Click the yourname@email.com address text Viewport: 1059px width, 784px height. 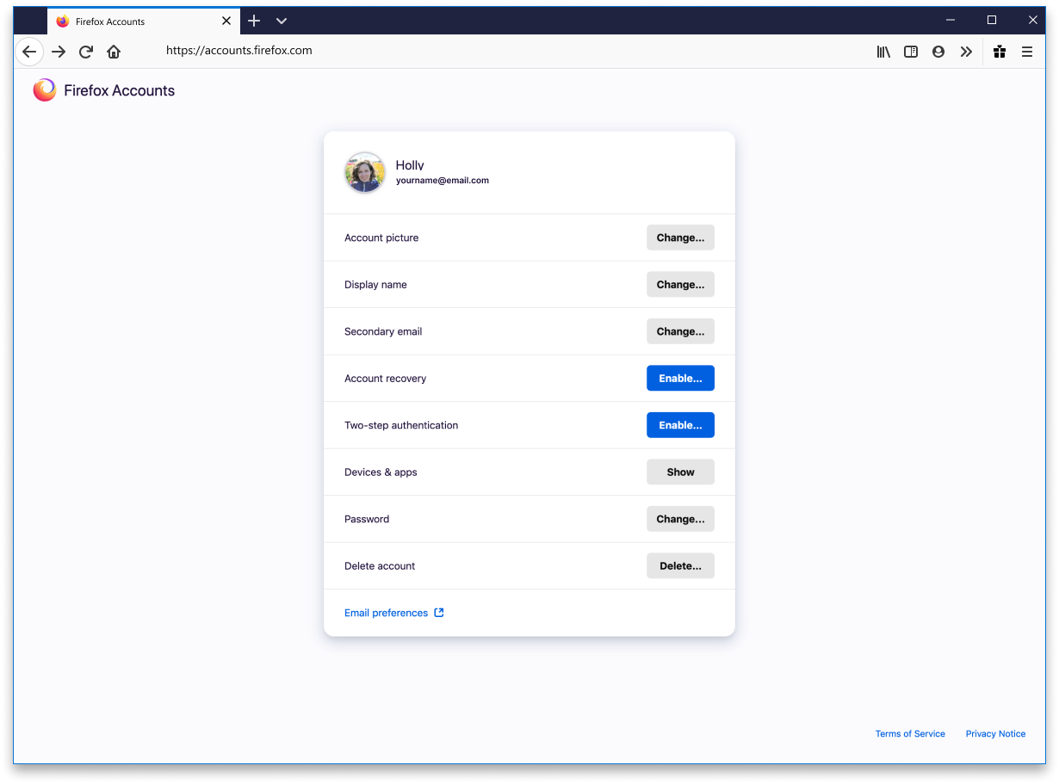tap(443, 181)
